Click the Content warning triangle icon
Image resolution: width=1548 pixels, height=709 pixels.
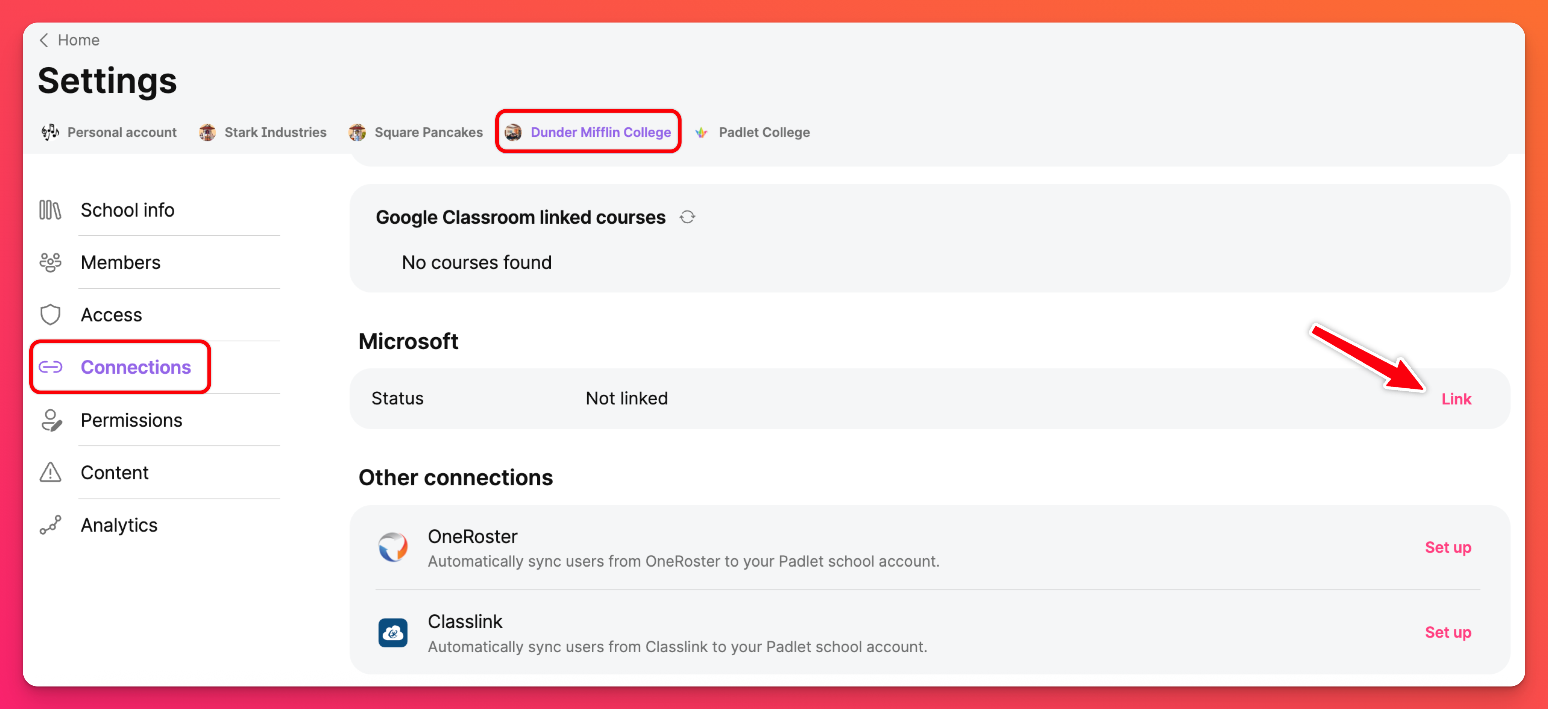50,473
